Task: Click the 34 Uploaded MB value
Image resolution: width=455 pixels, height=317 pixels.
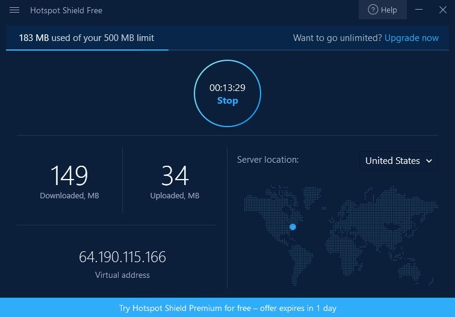Action: [175, 175]
